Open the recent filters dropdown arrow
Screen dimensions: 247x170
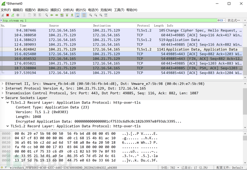click(x=224, y=20)
